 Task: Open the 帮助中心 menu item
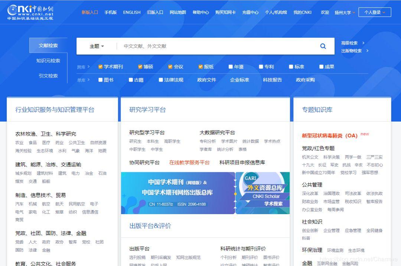[200, 12]
